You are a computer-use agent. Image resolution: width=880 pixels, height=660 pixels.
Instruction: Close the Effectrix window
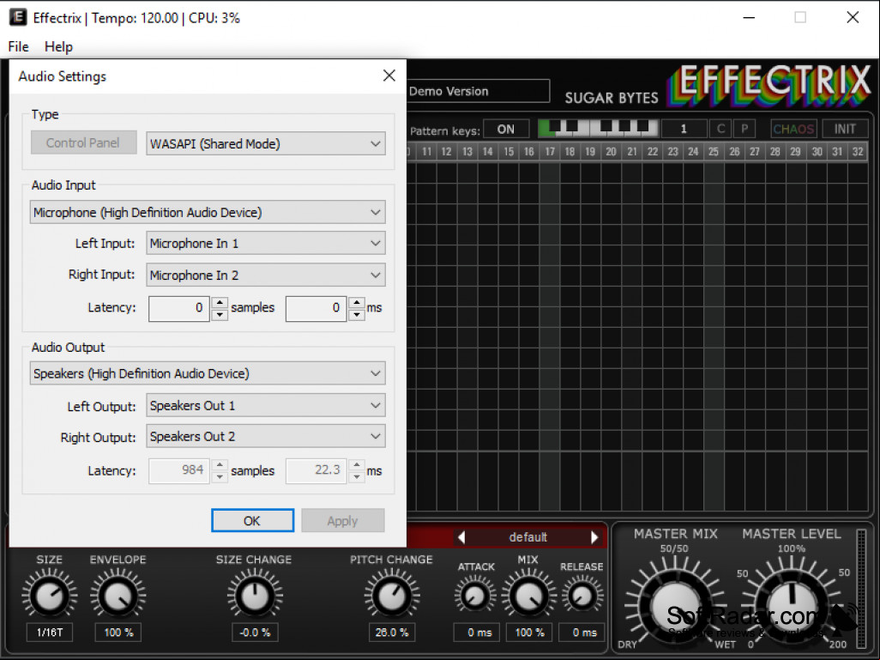point(853,17)
